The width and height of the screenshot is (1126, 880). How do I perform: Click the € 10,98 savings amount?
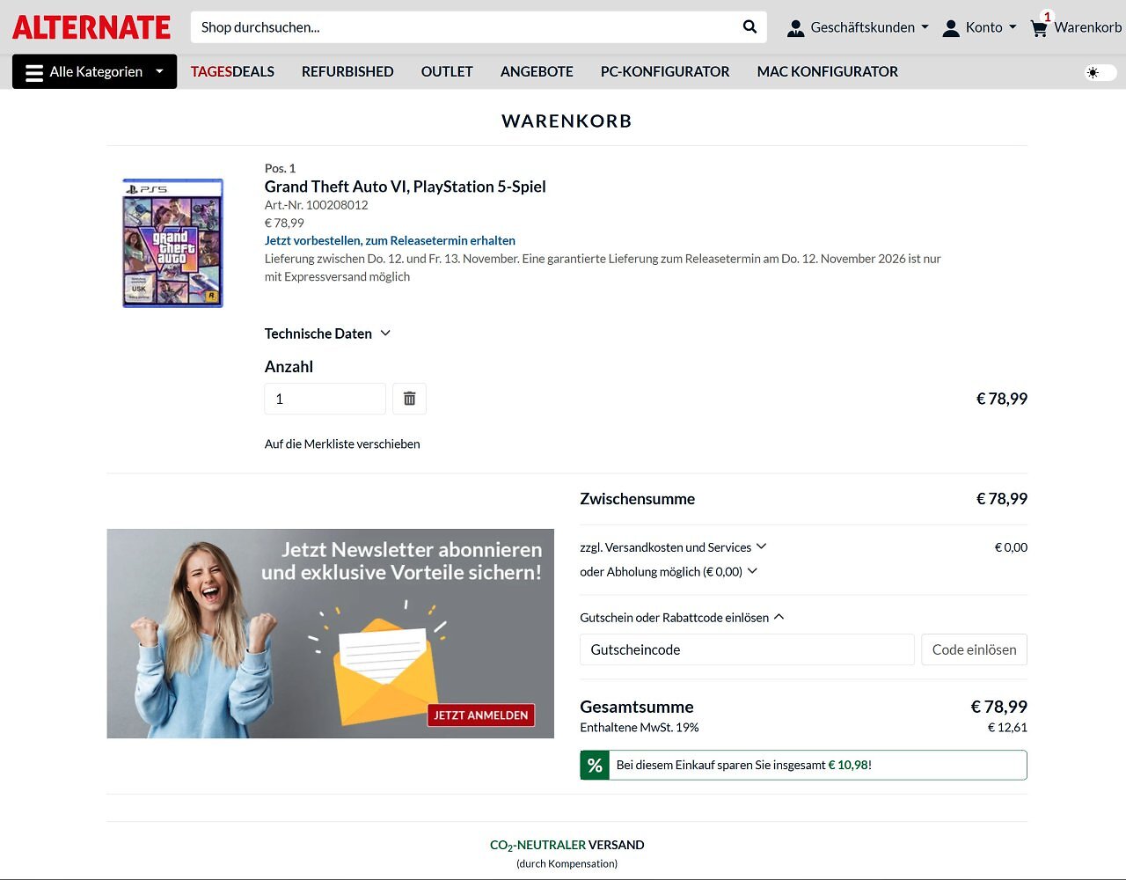point(849,766)
